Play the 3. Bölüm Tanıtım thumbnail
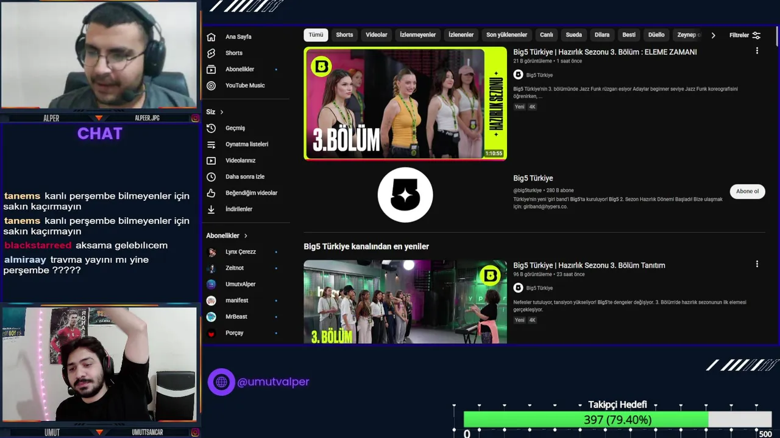Screen dimensions: 780x438 click(405, 302)
